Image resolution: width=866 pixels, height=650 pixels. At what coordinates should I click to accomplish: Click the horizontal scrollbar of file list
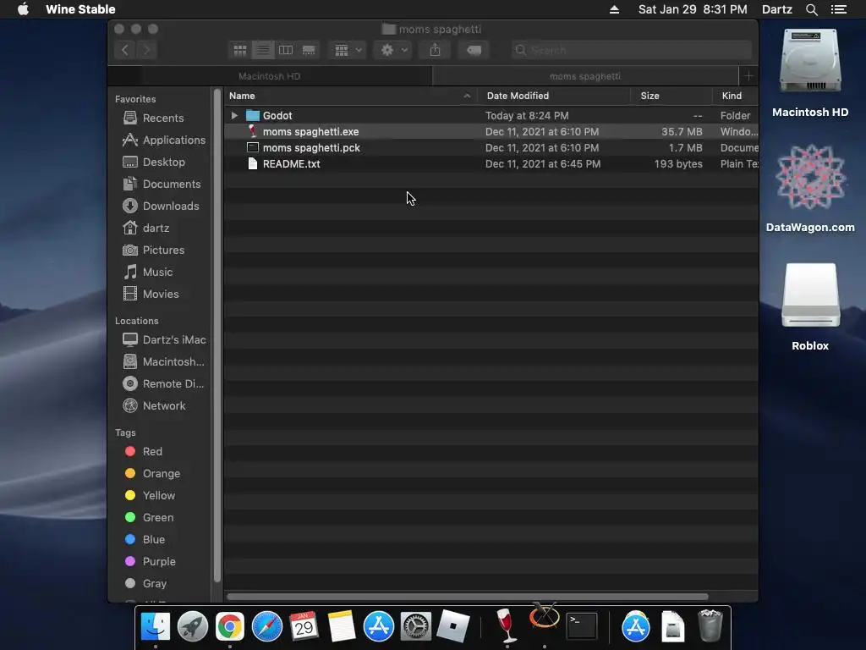(467, 597)
